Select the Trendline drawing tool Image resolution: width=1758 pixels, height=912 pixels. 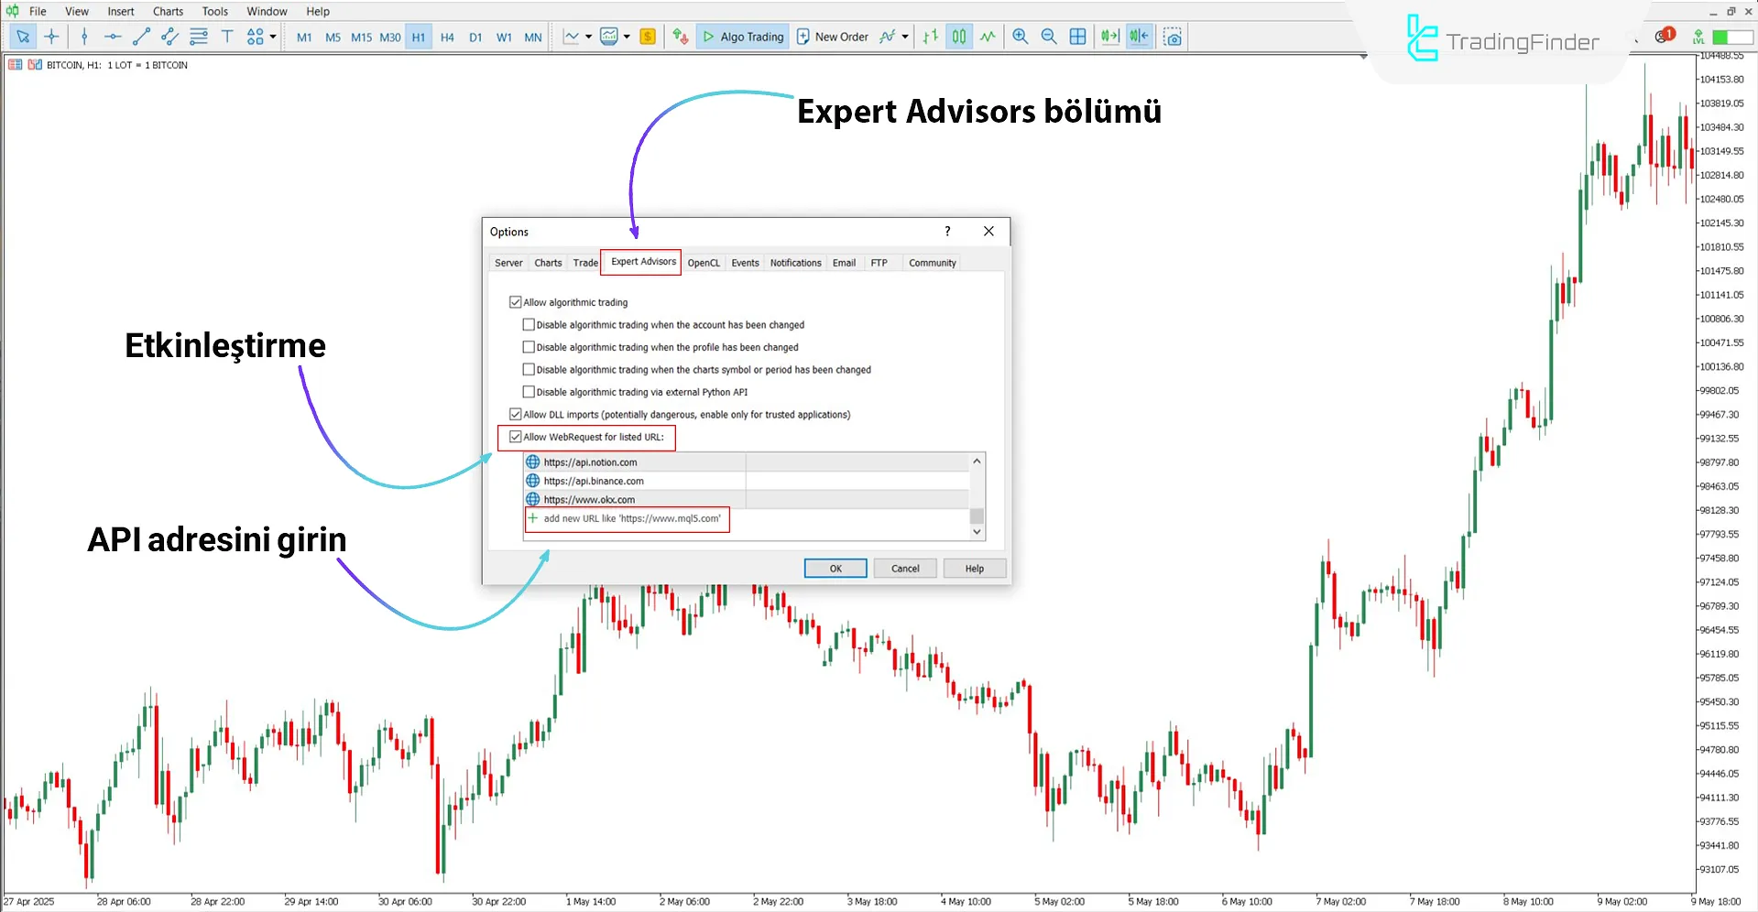tap(141, 37)
